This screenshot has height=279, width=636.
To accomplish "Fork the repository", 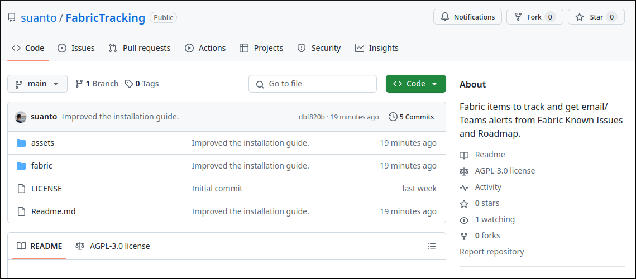I will 534,17.
